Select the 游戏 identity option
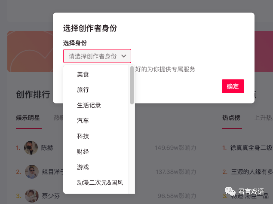273x204 pixels. click(x=83, y=167)
